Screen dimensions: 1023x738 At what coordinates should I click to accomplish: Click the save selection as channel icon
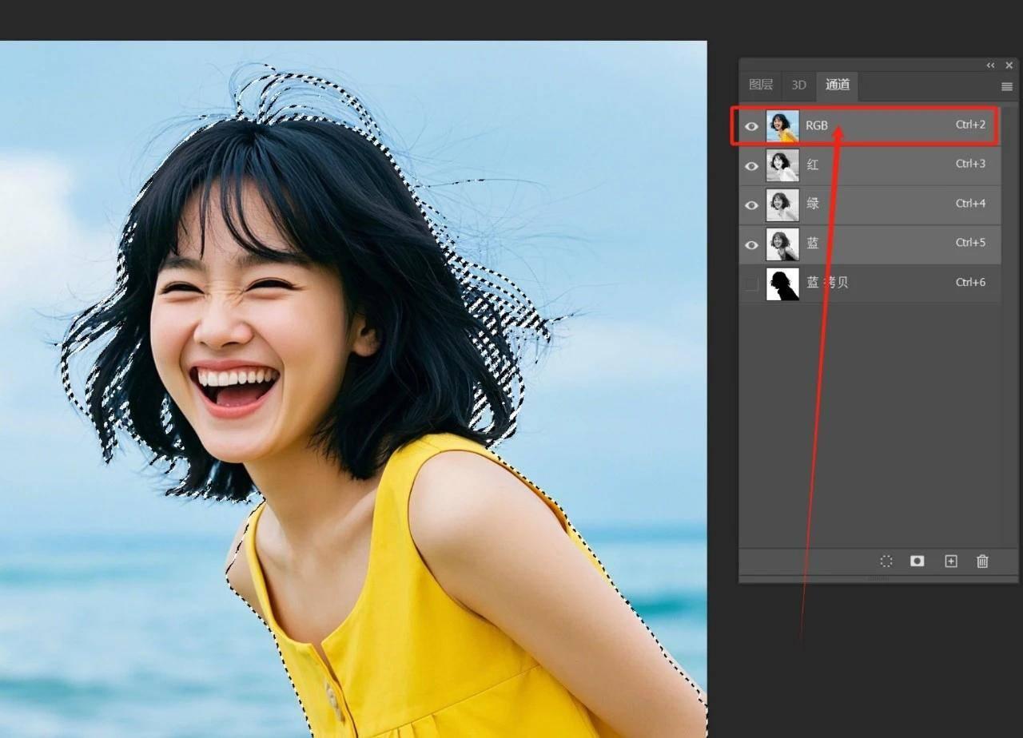pyautogui.click(x=918, y=561)
